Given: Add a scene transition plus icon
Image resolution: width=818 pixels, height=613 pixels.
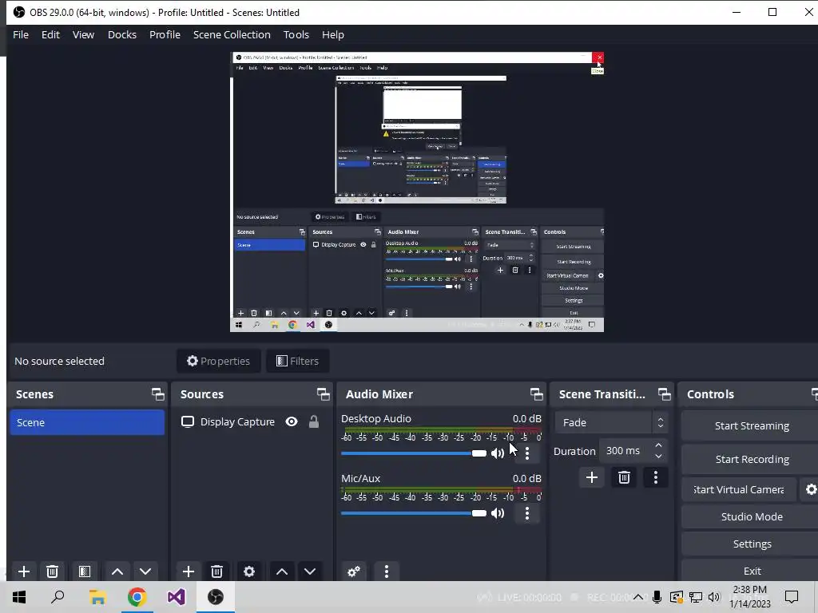Looking at the screenshot, I should pyautogui.click(x=592, y=477).
